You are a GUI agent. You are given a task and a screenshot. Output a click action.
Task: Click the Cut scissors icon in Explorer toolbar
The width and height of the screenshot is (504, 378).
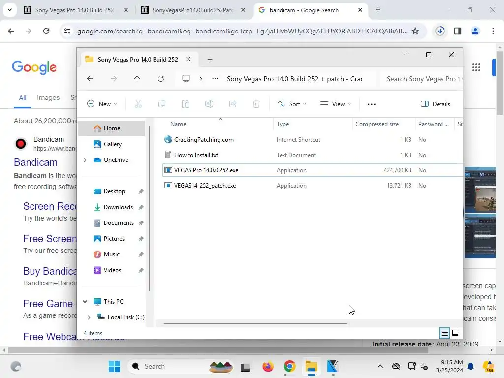[138, 104]
